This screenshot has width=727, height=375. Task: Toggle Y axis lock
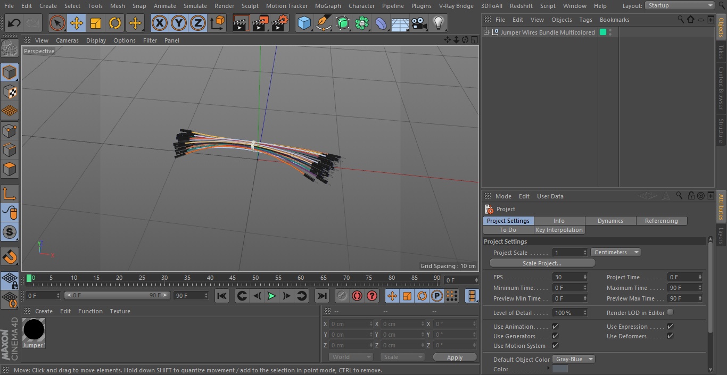(179, 23)
